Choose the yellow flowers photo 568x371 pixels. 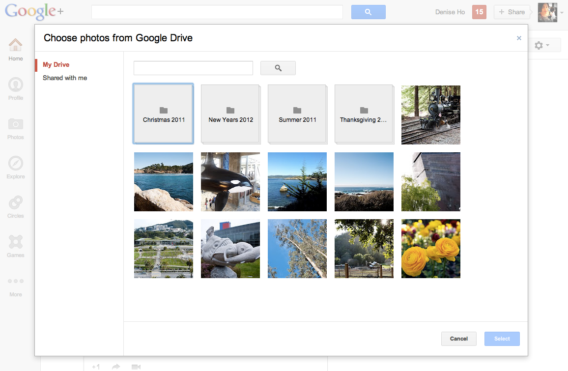tap(431, 249)
